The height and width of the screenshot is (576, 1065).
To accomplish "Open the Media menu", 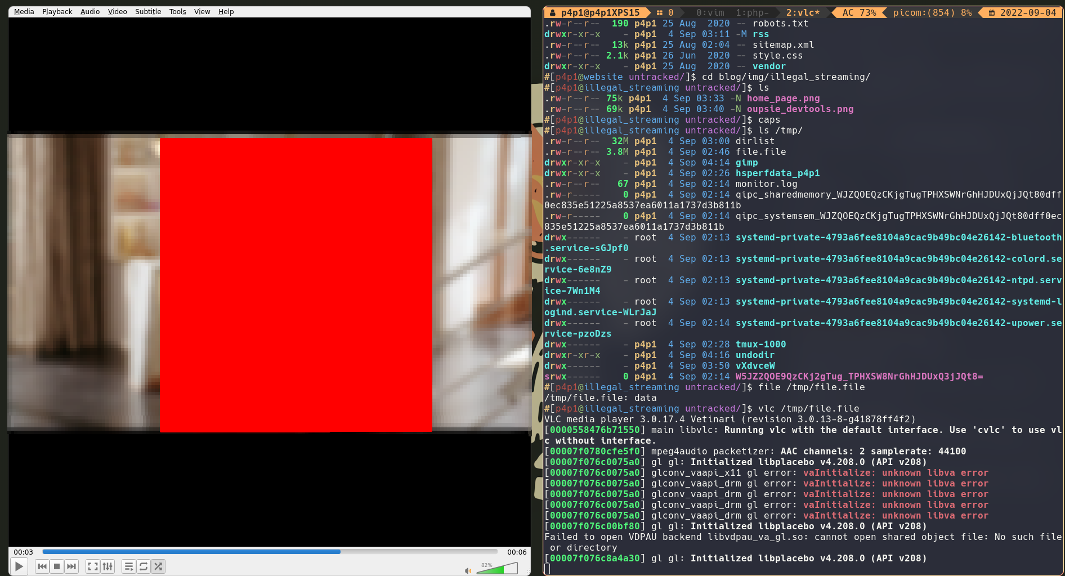I will 24,11.
